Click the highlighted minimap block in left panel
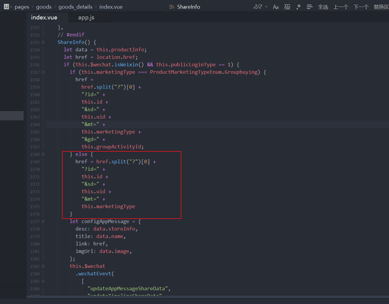 click(12, 116)
